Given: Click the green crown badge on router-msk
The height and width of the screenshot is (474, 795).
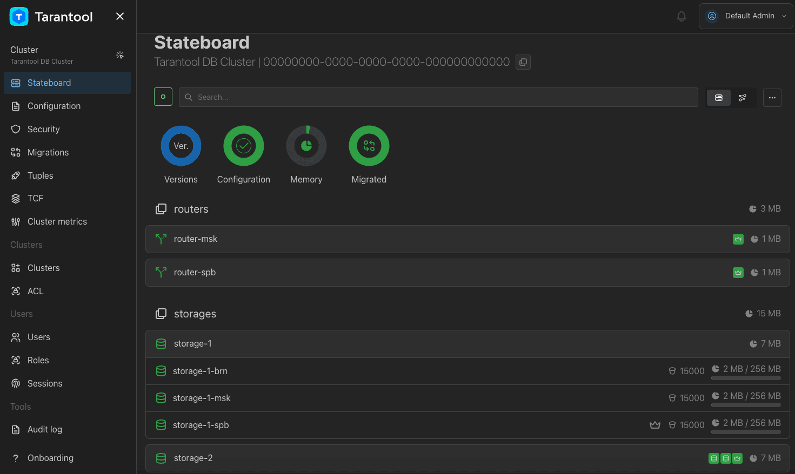Looking at the screenshot, I should click(738, 239).
